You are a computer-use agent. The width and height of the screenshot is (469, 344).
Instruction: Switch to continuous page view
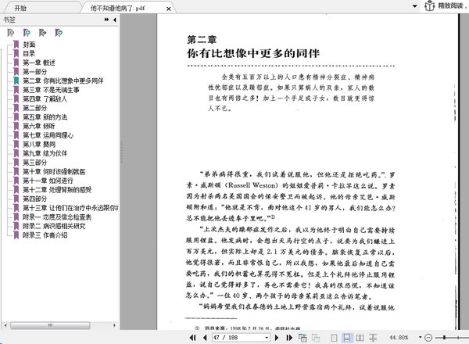pyautogui.click(x=346, y=338)
